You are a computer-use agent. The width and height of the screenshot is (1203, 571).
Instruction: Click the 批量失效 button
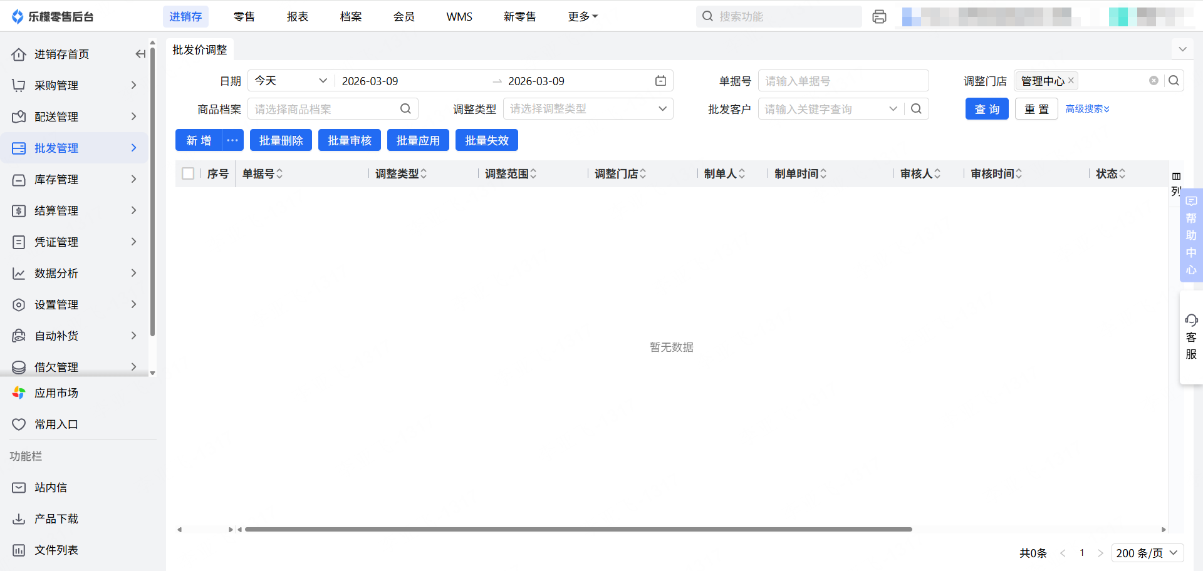coord(487,140)
